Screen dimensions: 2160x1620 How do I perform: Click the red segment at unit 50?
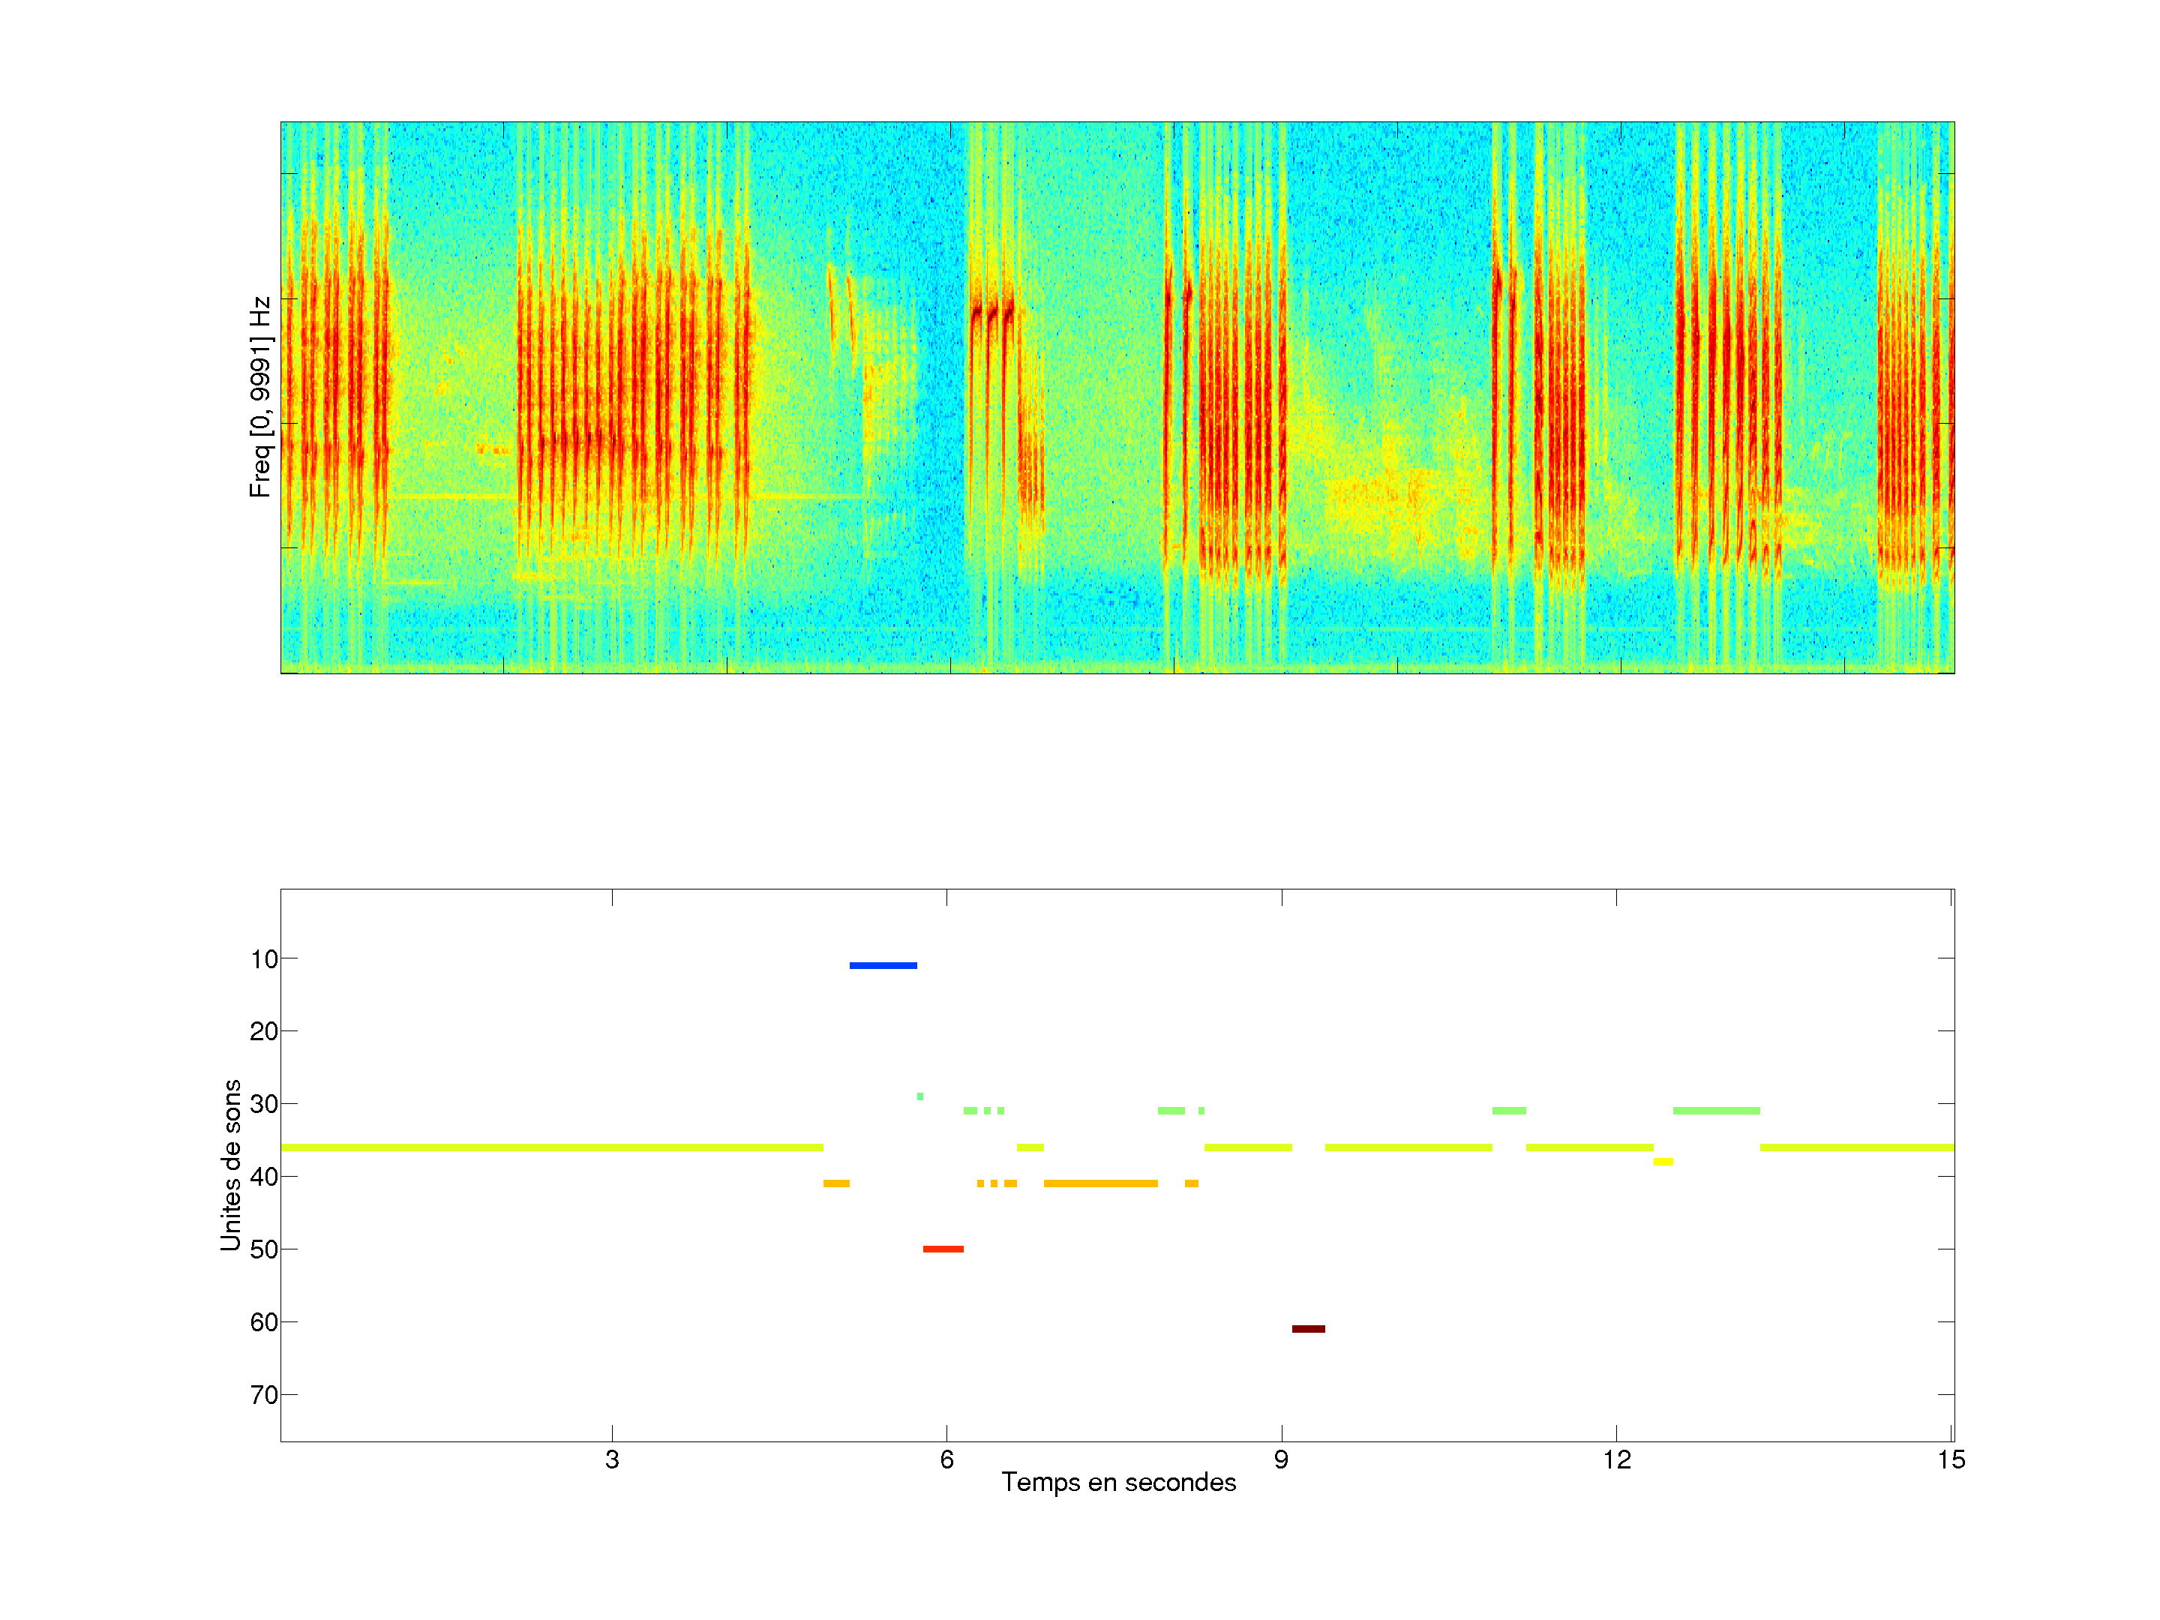tap(943, 1249)
